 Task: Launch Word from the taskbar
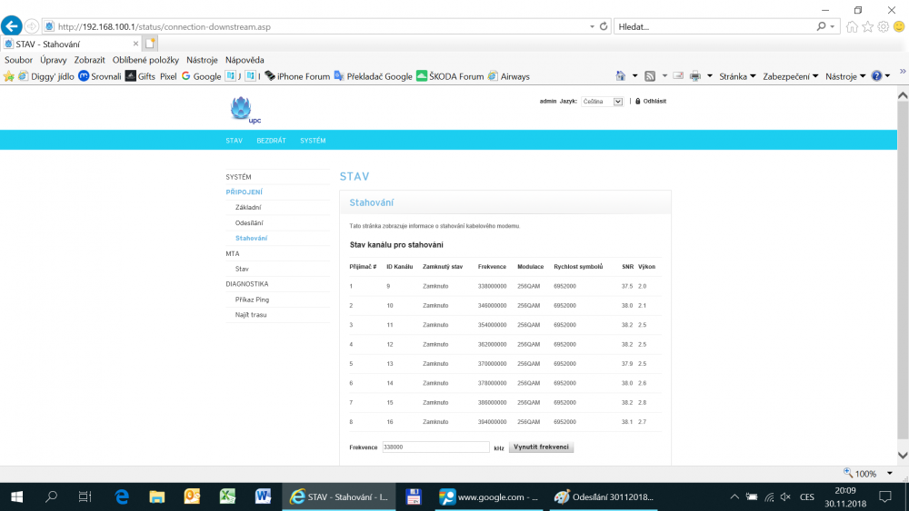click(263, 496)
